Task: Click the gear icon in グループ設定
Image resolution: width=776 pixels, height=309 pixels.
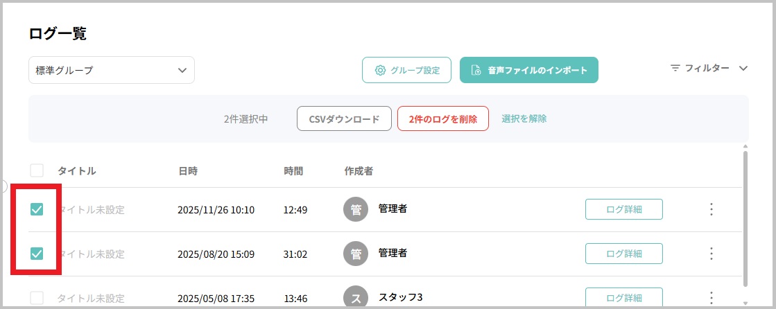Action: pyautogui.click(x=380, y=70)
